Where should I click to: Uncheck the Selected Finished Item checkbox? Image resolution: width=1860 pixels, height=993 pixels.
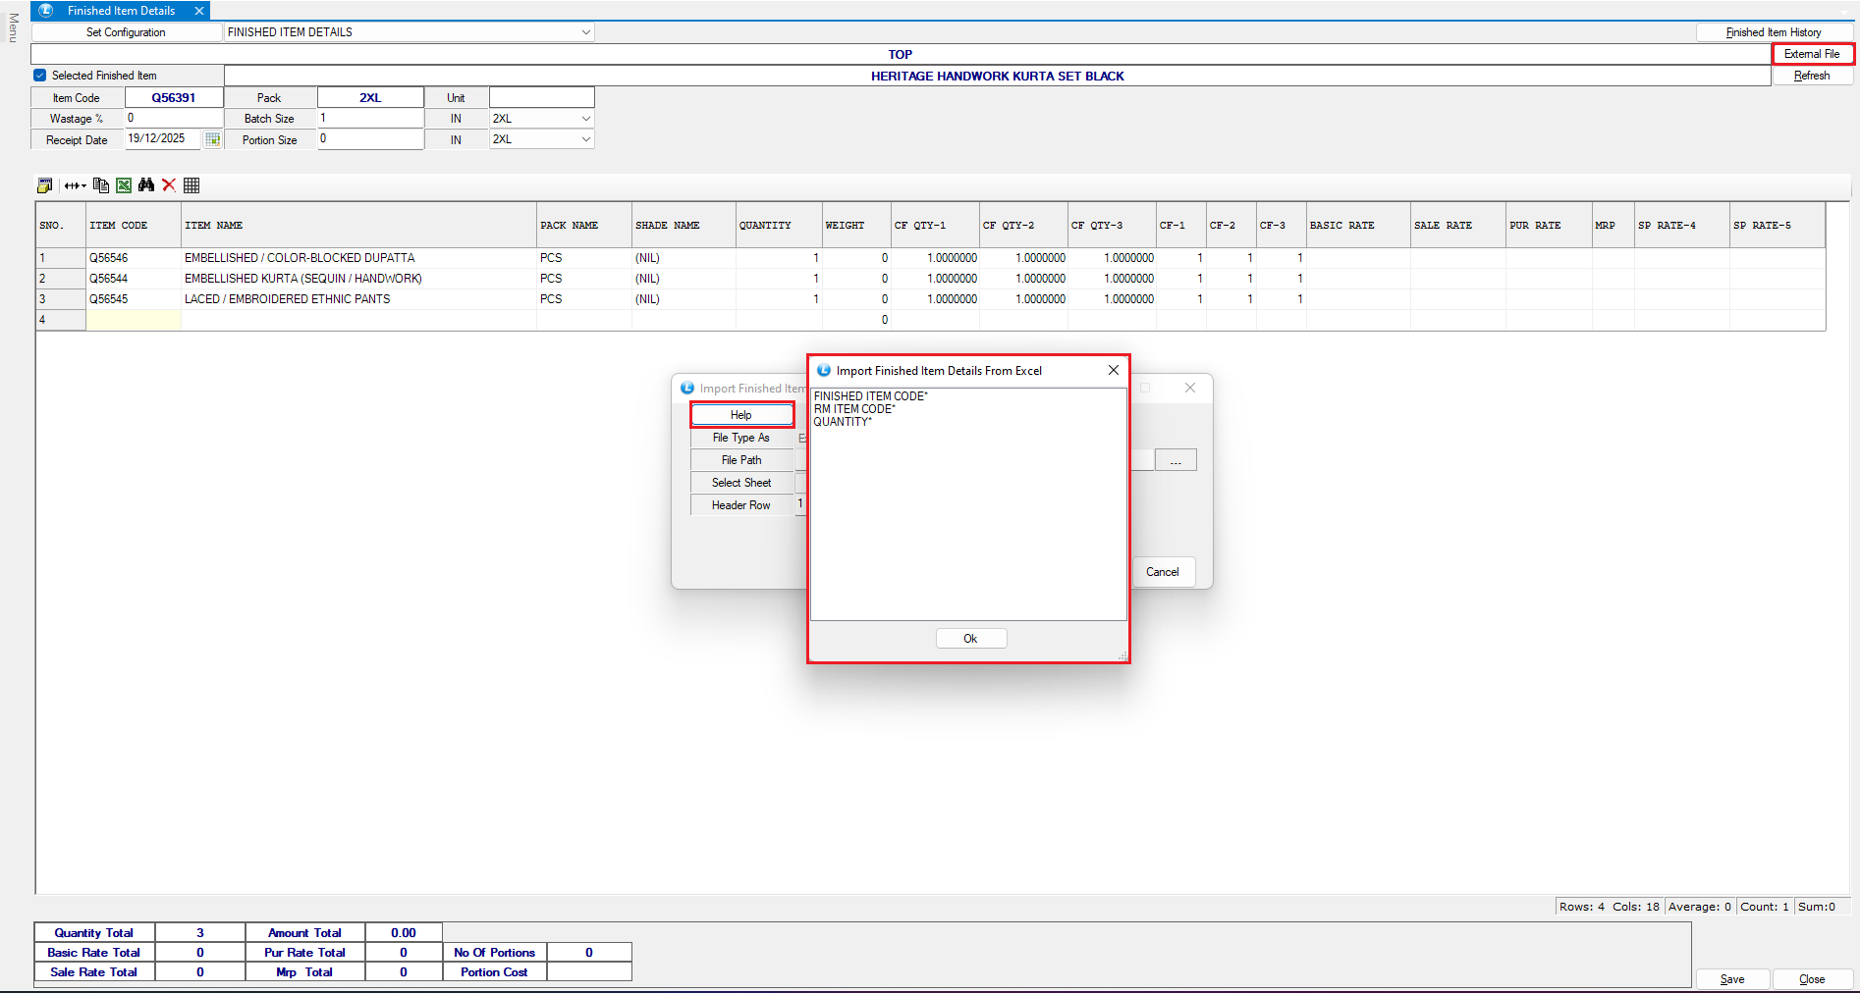coord(40,76)
